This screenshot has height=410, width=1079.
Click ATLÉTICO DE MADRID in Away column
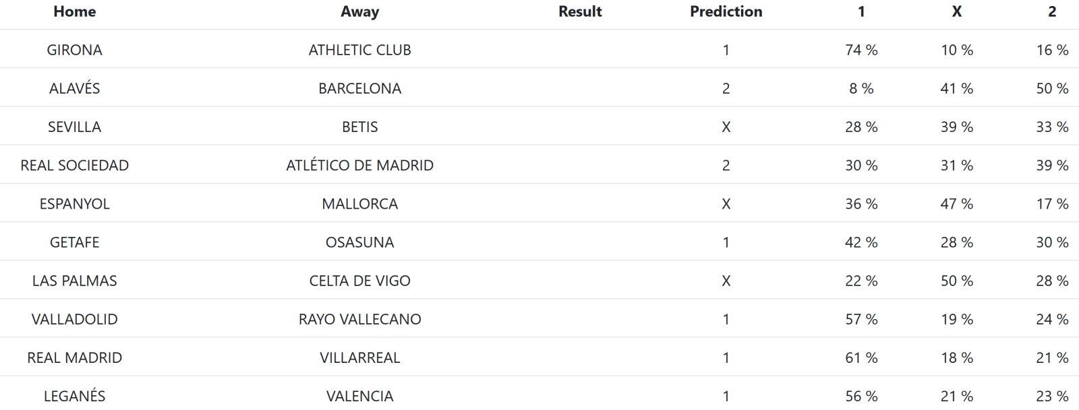359,165
